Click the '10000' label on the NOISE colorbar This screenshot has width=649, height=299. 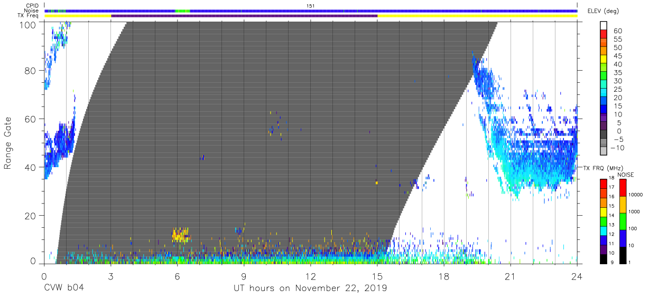[636, 195]
